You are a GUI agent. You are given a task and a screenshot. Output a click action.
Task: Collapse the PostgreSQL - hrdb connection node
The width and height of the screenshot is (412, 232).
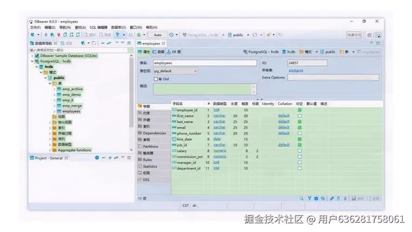tap(32, 61)
